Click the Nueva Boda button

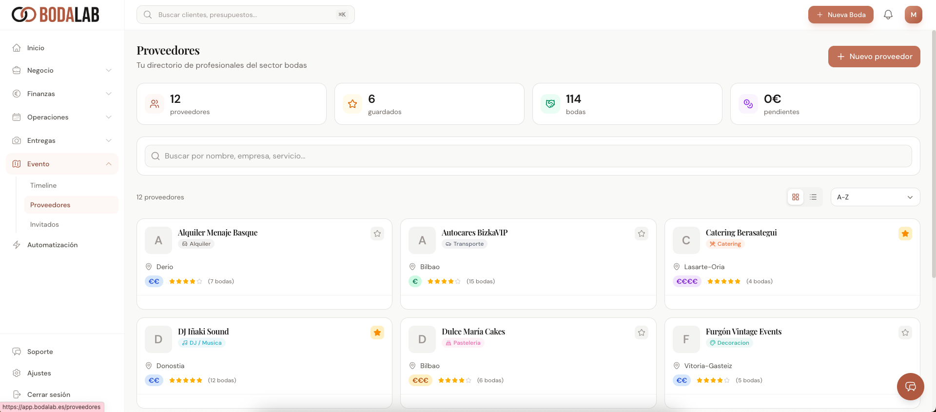pos(840,15)
